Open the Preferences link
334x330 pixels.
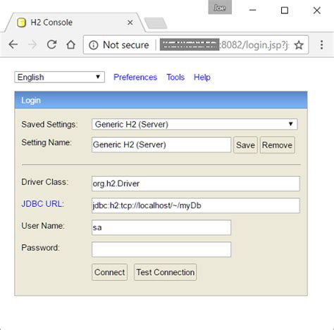[x=135, y=77]
